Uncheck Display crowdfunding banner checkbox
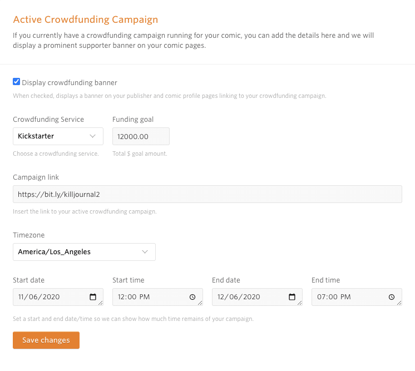This screenshot has width=415, height=371. pyautogui.click(x=17, y=82)
